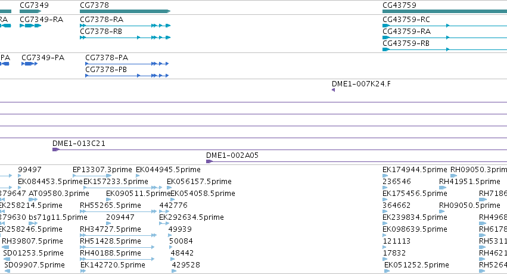Select the EK056157.5prime EST arrow
This screenshot has height=274, width=507.
[169, 188]
